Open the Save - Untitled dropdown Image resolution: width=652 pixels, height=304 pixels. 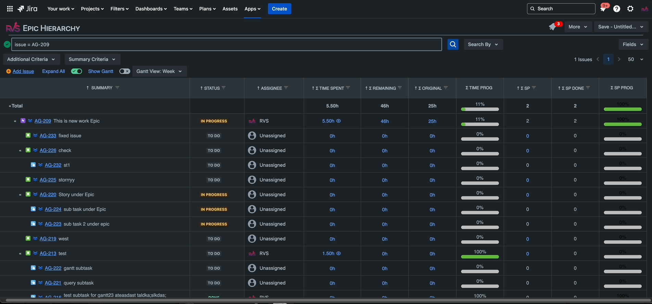(x=621, y=27)
